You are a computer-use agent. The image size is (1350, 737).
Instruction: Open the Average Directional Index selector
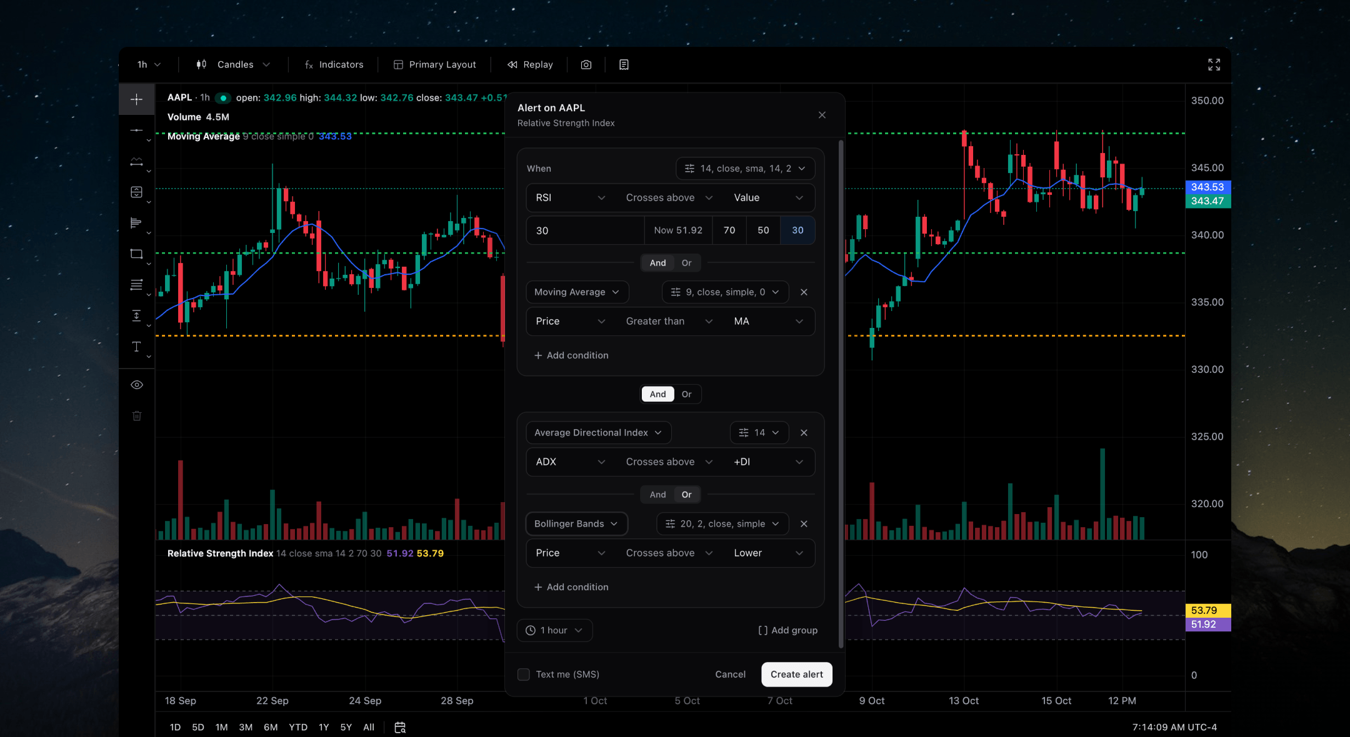(x=598, y=433)
